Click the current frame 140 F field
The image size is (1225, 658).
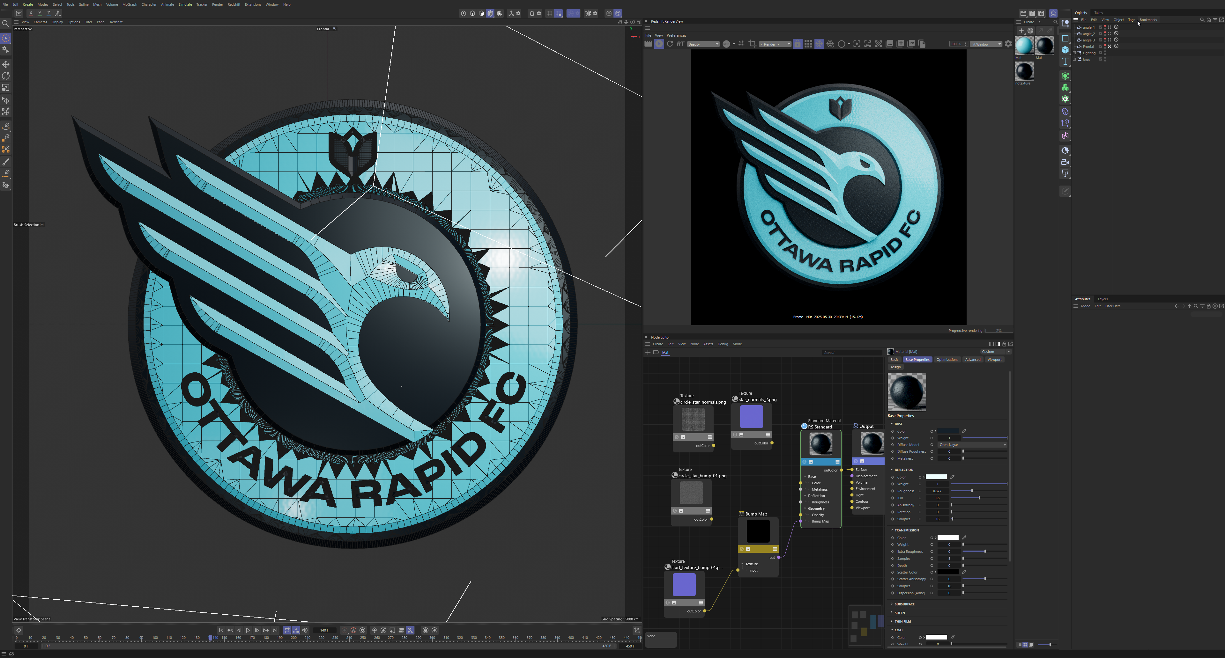click(325, 631)
